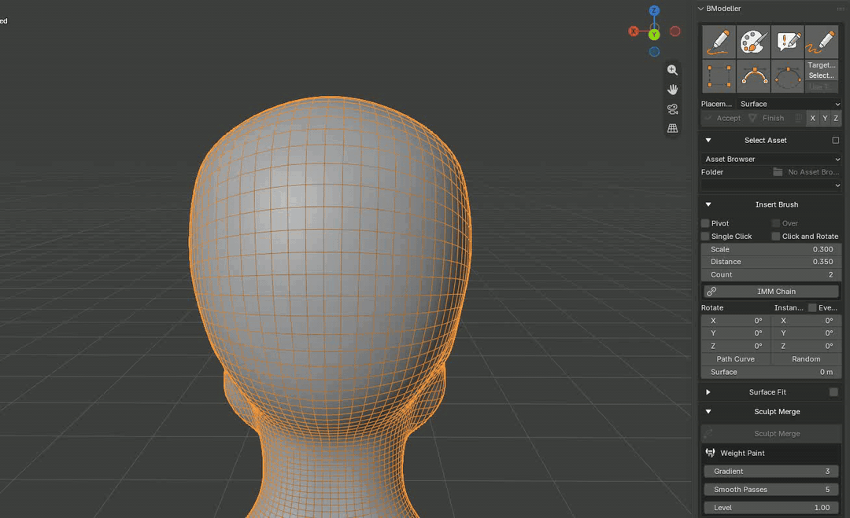The width and height of the screenshot is (850, 518).
Task: Collapse the BModeller panel
Action: 701,9
